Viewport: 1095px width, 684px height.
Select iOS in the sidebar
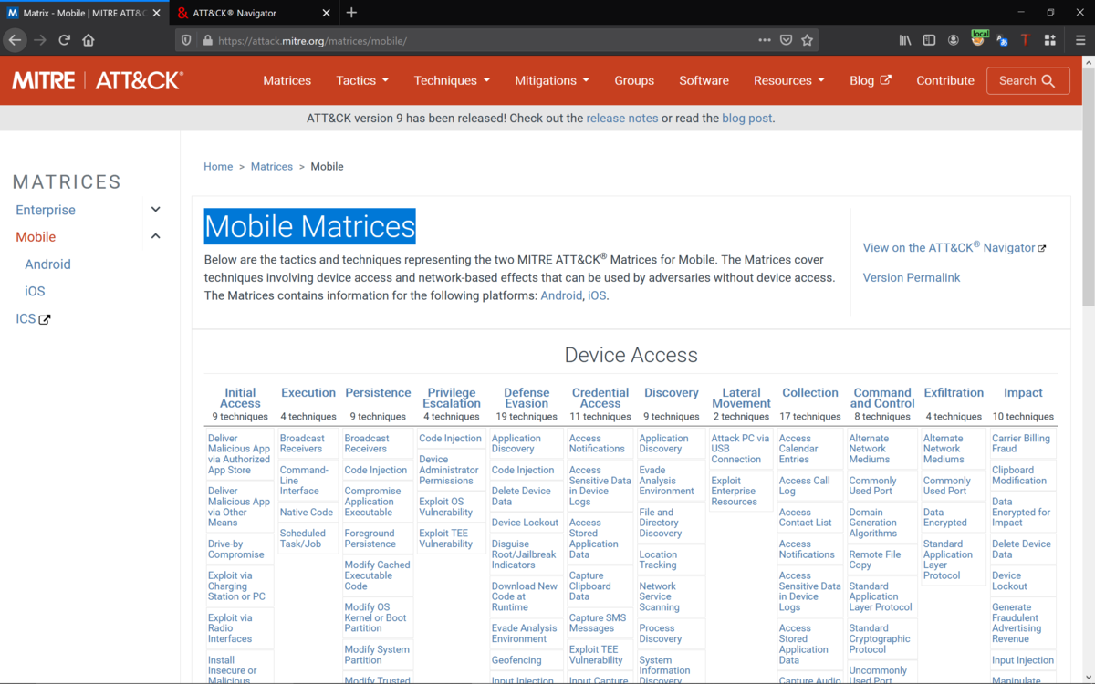(35, 292)
